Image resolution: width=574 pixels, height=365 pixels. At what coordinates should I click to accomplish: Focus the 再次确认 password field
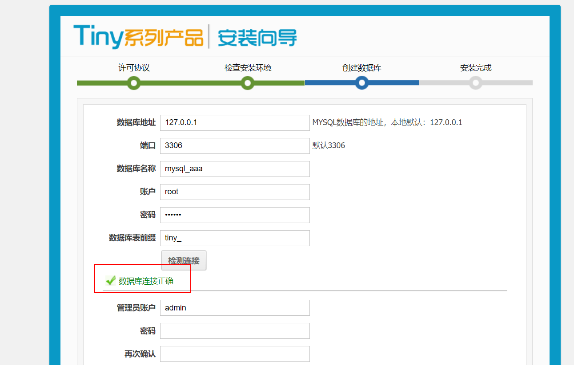(235, 354)
